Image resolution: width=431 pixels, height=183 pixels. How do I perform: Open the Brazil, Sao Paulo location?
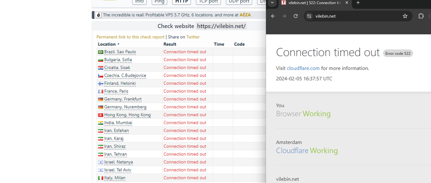click(x=120, y=52)
